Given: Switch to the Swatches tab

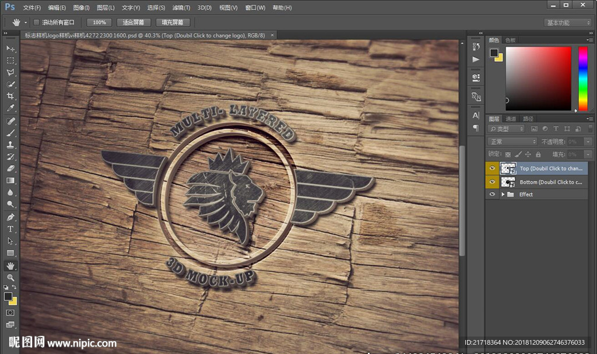Looking at the screenshot, I should coord(510,40).
